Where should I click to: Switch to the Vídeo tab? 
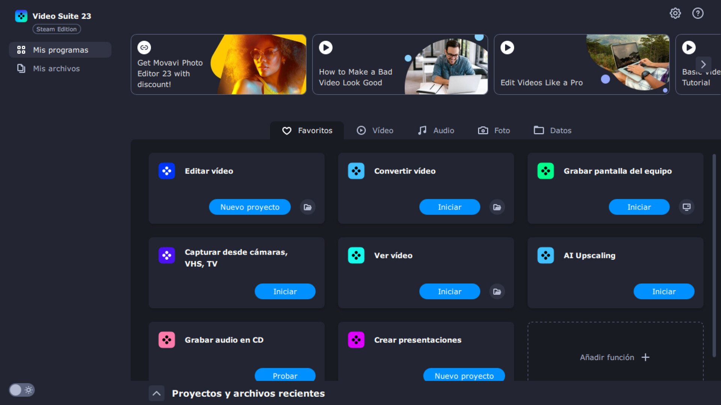375,130
